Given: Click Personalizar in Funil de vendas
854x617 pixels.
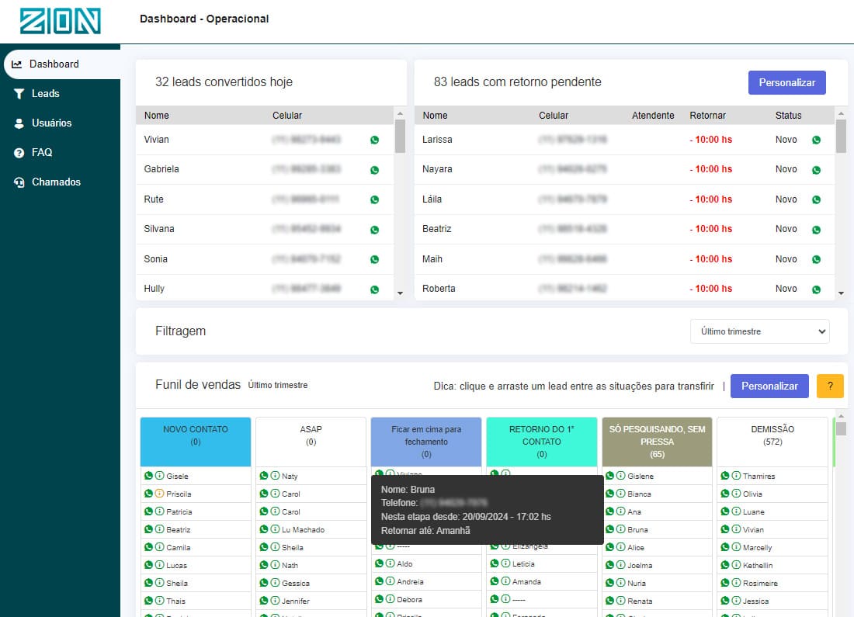Looking at the screenshot, I should point(769,386).
